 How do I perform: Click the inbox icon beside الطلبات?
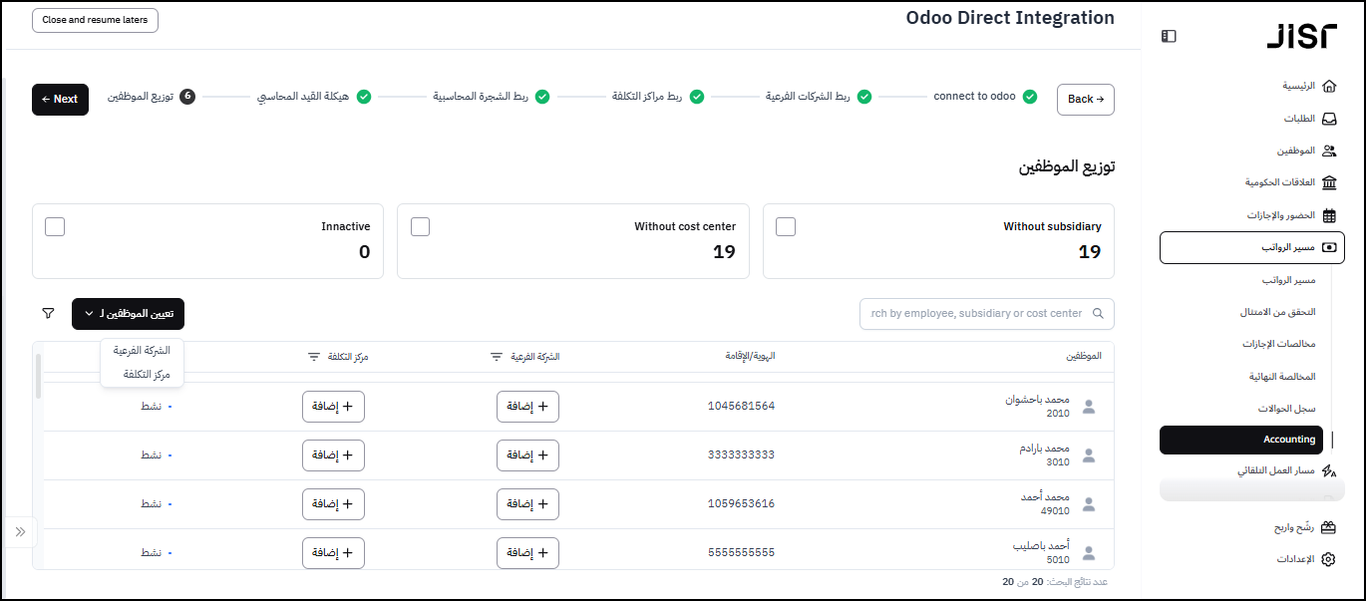1328,119
